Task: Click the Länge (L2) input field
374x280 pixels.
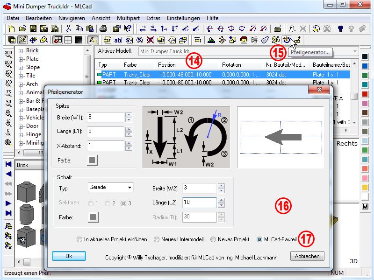Action: [200, 203]
